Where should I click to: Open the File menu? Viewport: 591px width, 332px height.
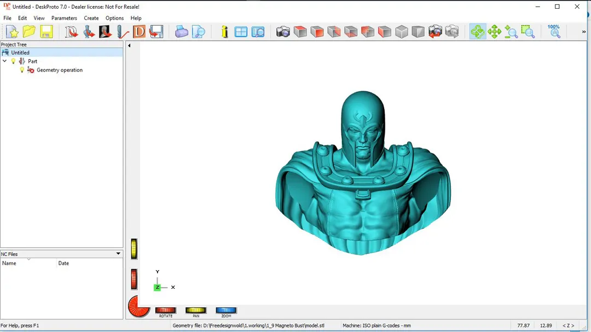pyautogui.click(x=7, y=18)
